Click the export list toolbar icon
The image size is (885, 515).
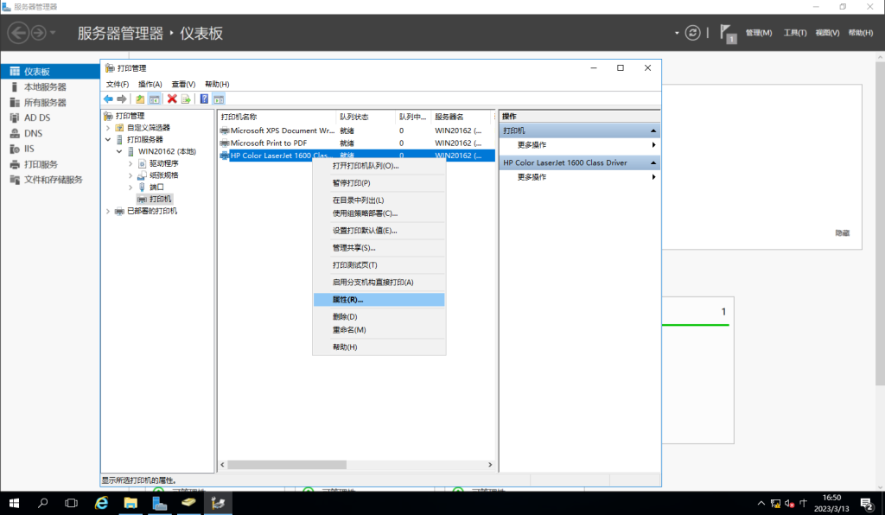point(186,99)
